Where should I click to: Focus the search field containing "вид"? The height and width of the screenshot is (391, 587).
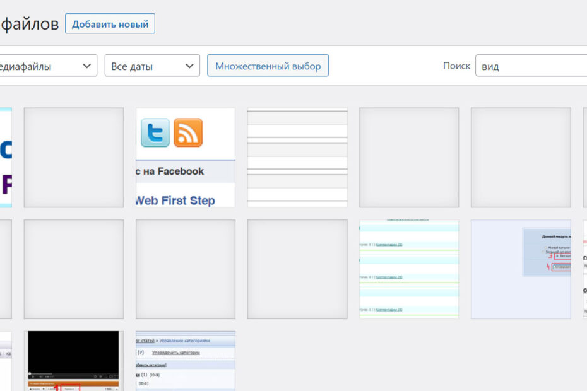click(531, 66)
